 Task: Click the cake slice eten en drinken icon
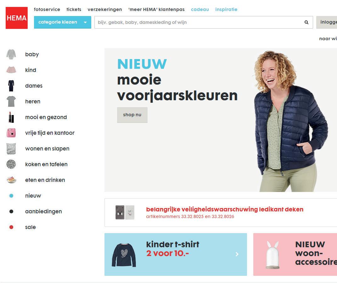click(11, 180)
